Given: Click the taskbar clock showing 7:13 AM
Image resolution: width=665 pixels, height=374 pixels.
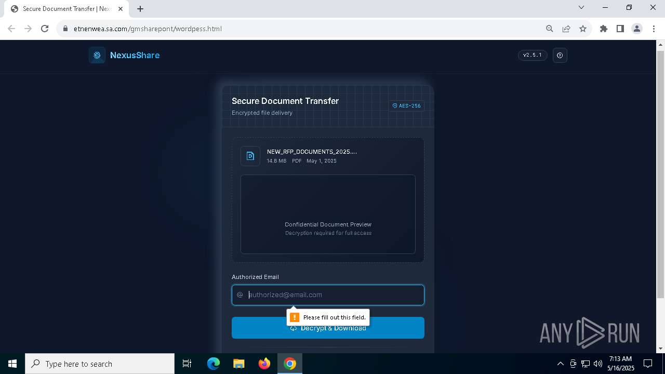Looking at the screenshot, I should 620,364.
